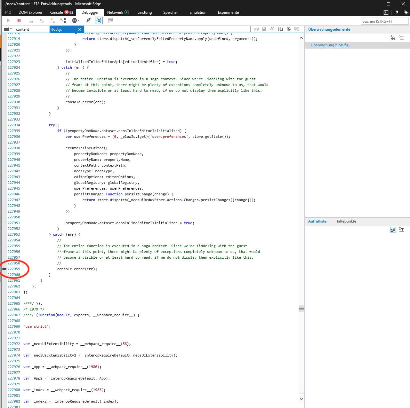Click Überwachung hinzufügen link
This screenshot has width=410, height=408.
coord(331,45)
